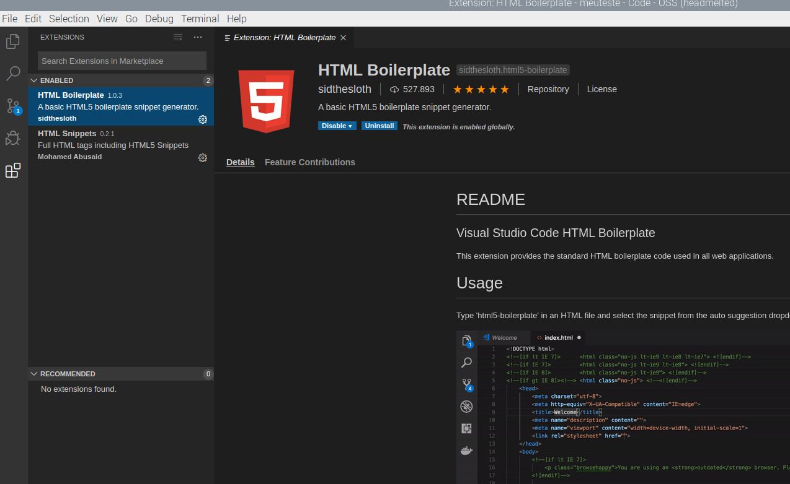
Task: Open the Debug view in activity bar
Action: point(13,138)
